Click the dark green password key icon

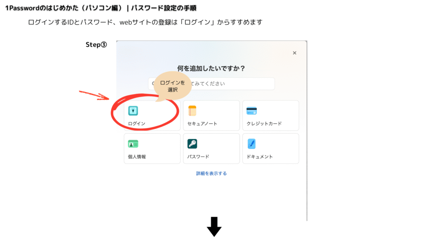(x=192, y=144)
